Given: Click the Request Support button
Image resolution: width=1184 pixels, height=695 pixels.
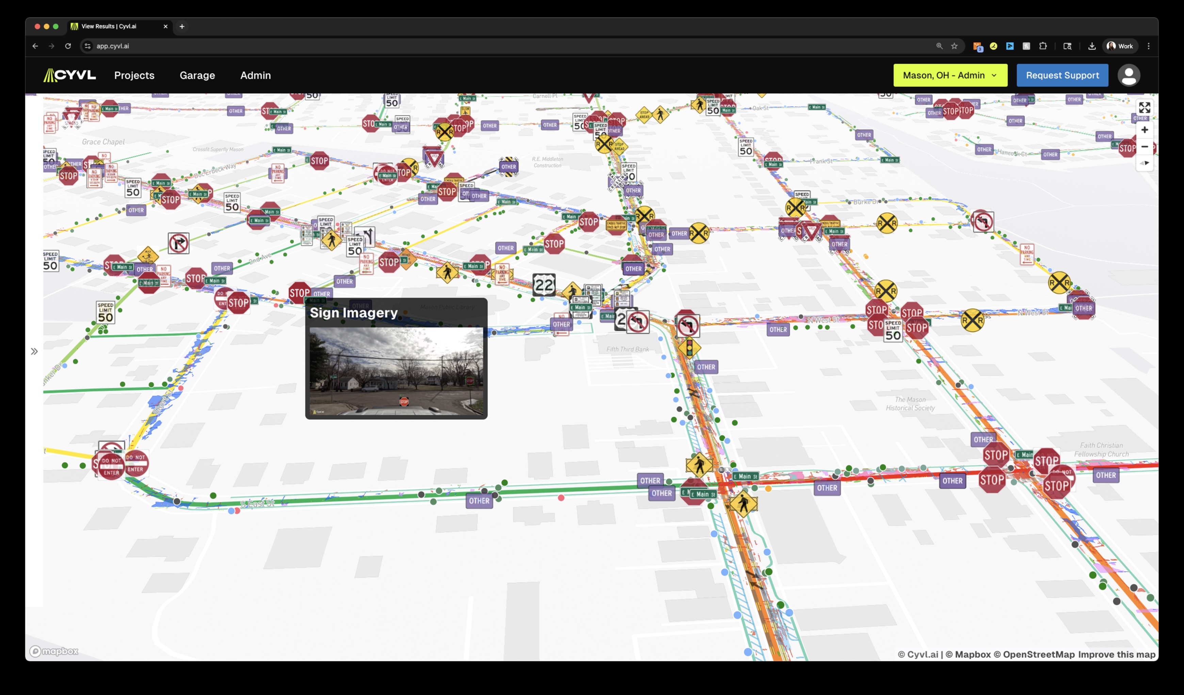Looking at the screenshot, I should point(1062,75).
